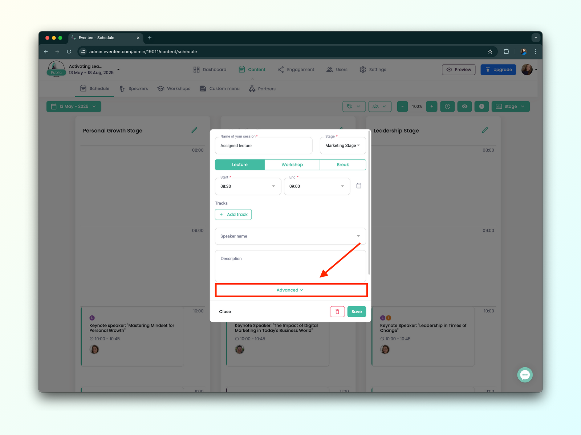Click the filled clock toolbar icon
Viewport: 581px width, 435px height.
pos(482,106)
